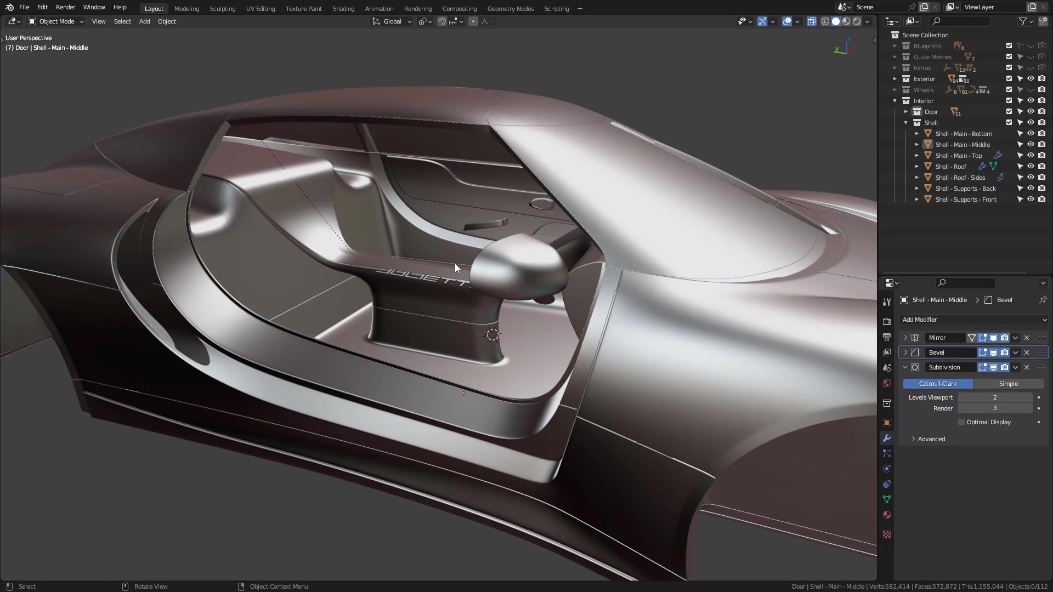
Task: Toggle Bevel modifier viewport display
Action: click(x=993, y=352)
